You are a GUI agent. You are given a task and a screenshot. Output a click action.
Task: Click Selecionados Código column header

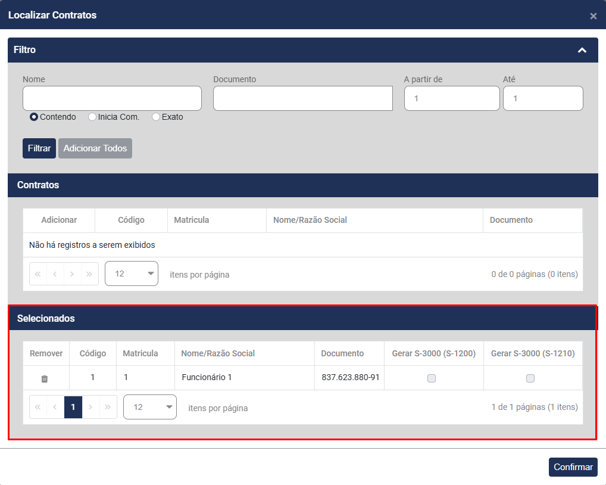pos(93,353)
